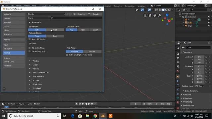The height and width of the screenshot is (119, 212).
Task: Open the Object properties tab icon
Action: [x=178, y=76]
